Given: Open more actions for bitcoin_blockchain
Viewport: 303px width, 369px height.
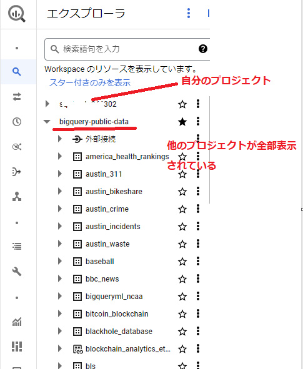Looking at the screenshot, I should coord(198,313).
